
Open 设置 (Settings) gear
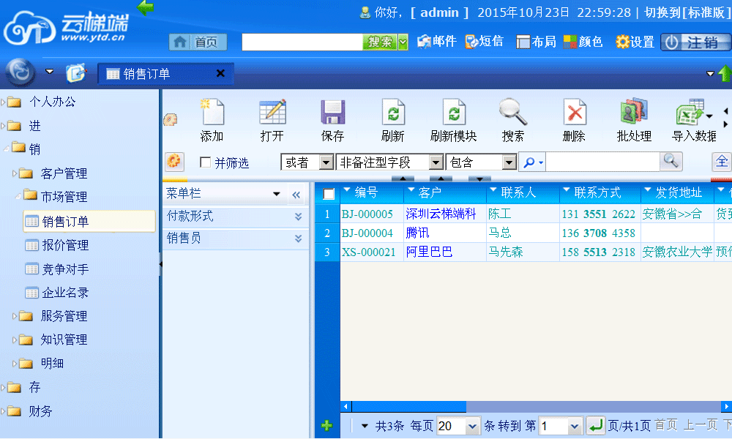coord(635,42)
